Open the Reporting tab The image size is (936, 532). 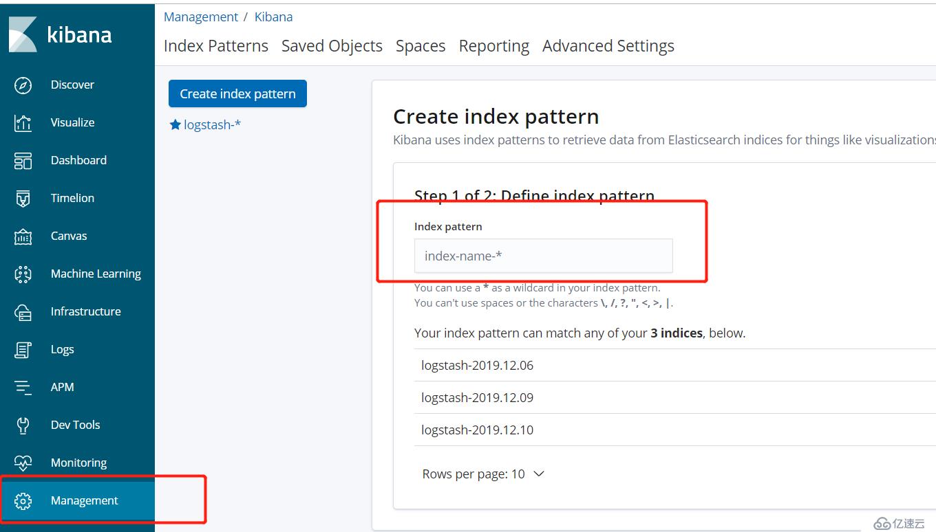[x=494, y=46]
